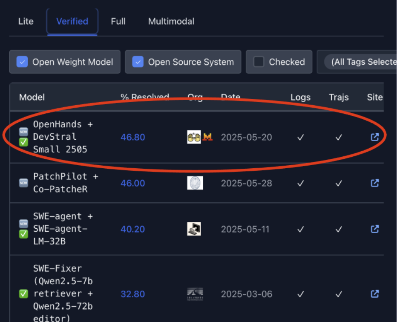The width and height of the screenshot is (397, 322).
Task: Expand the All Tags Selected dropdown
Action: tap(362, 62)
